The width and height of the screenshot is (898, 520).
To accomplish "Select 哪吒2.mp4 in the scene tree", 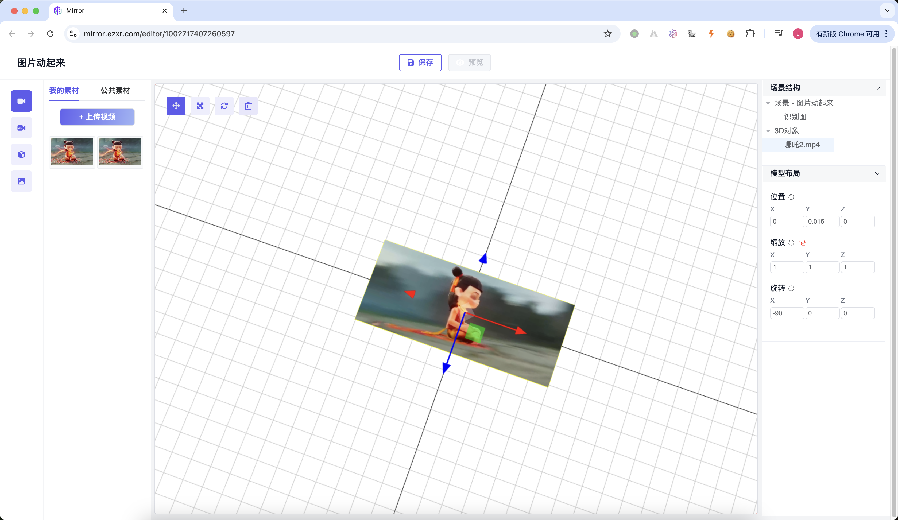I will point(802,145).
